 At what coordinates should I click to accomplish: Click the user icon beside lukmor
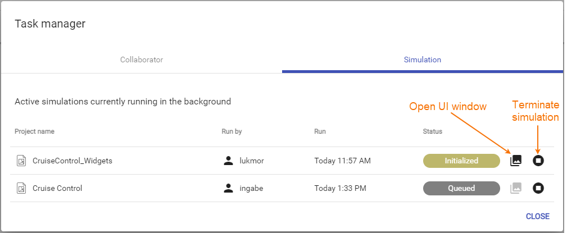(x=228, y=161)
